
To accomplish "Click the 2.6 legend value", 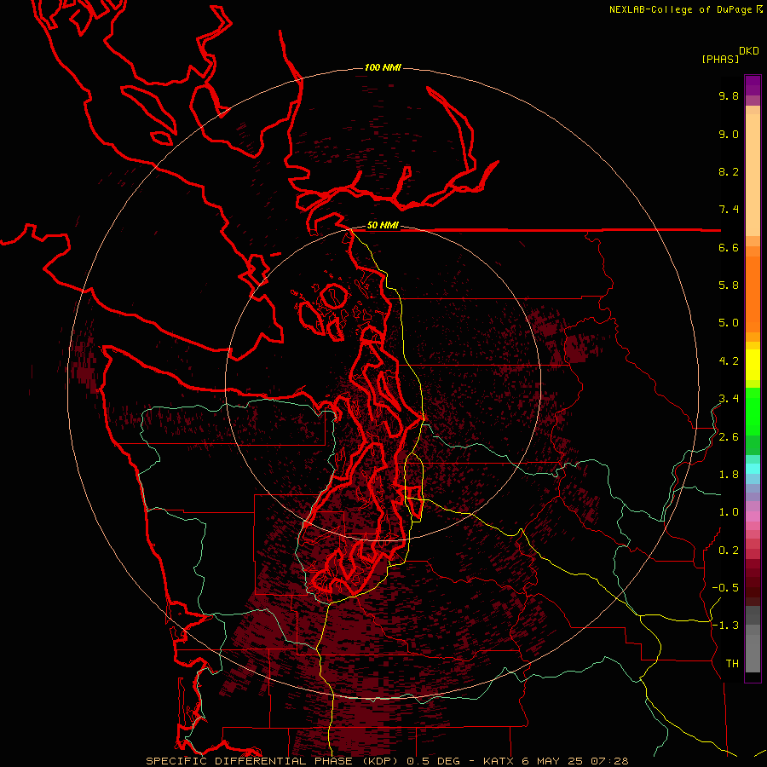I will (x=729, y=437).
